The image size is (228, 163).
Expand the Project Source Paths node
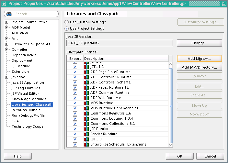click(6, 22)
